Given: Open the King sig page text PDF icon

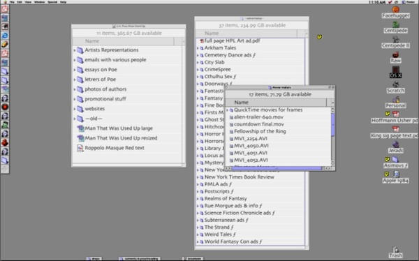Looking at the screenshot, I should click(x=395, y=130).
